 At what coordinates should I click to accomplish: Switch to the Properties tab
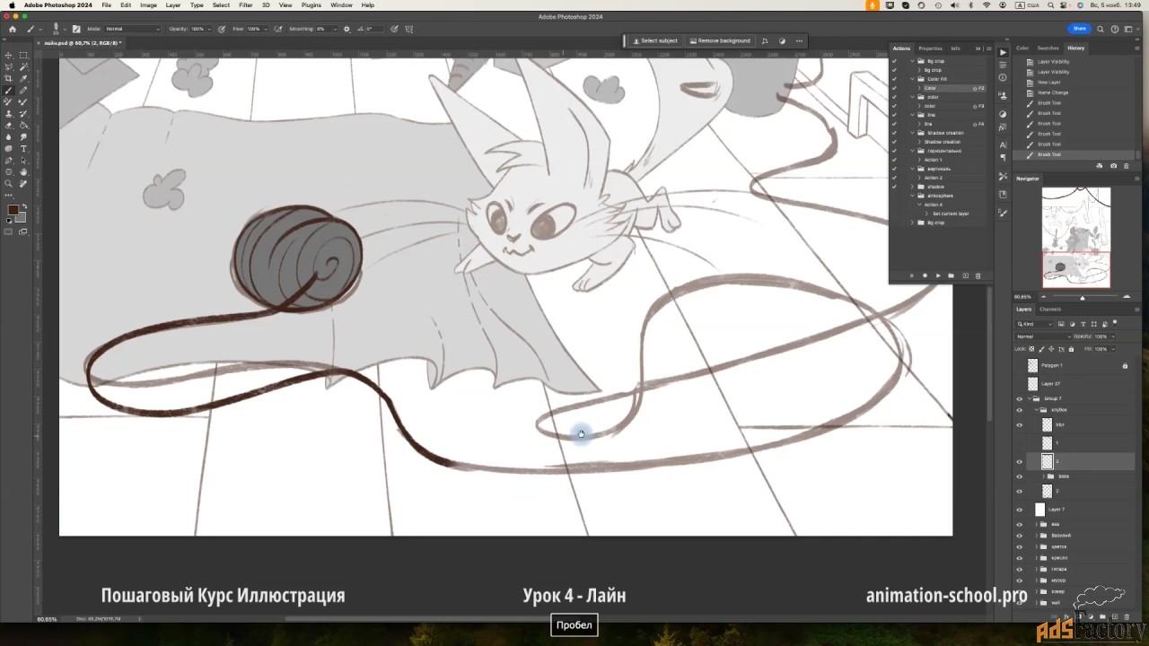[x=930, y=48]
